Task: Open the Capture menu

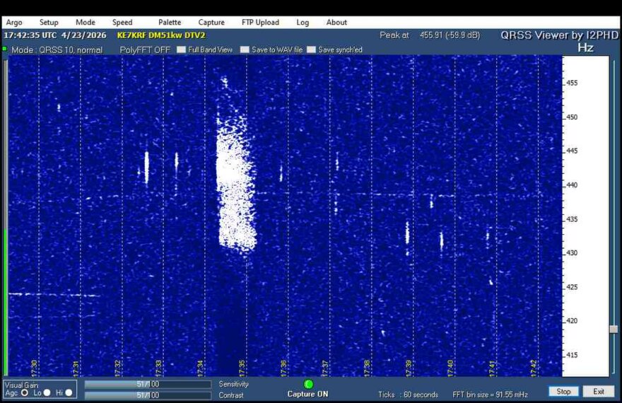Action: (x=211, y=23)
